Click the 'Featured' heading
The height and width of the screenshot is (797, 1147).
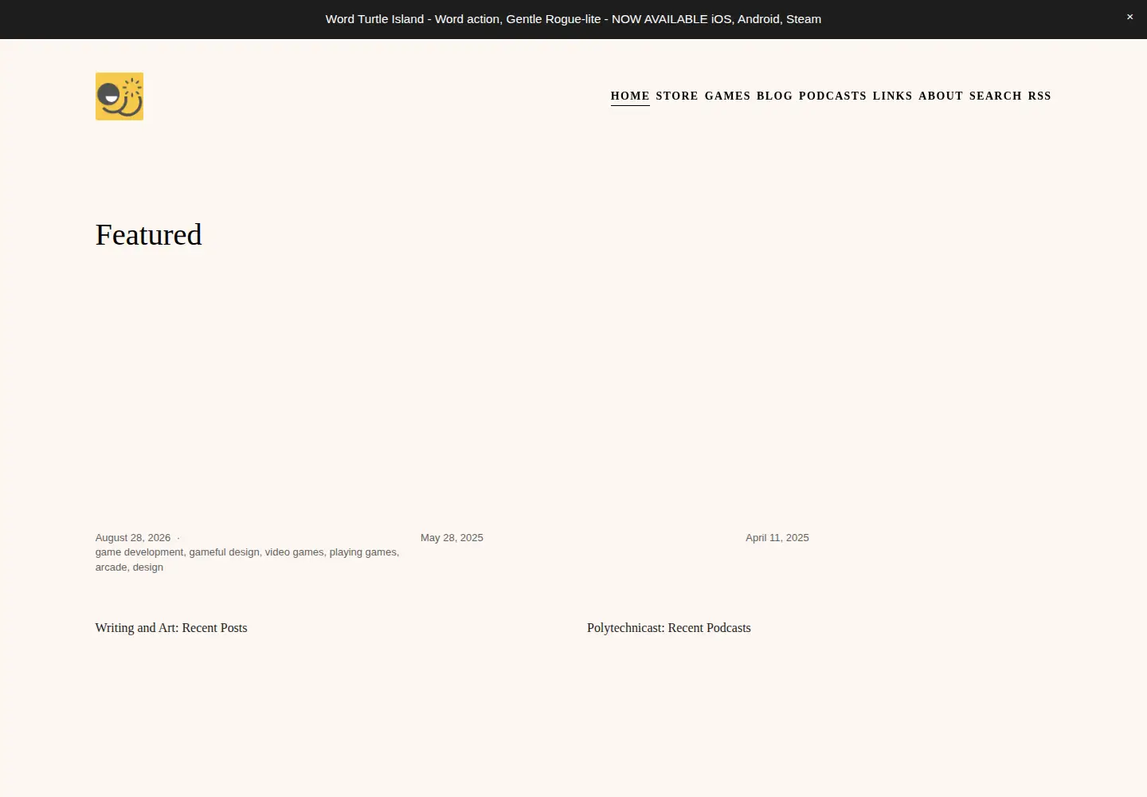click(x=149, y=235)
